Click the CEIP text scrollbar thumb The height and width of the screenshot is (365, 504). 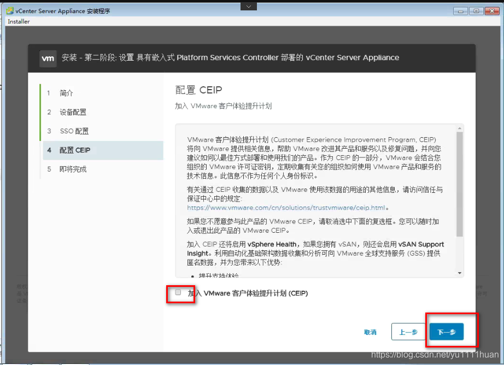460,184
